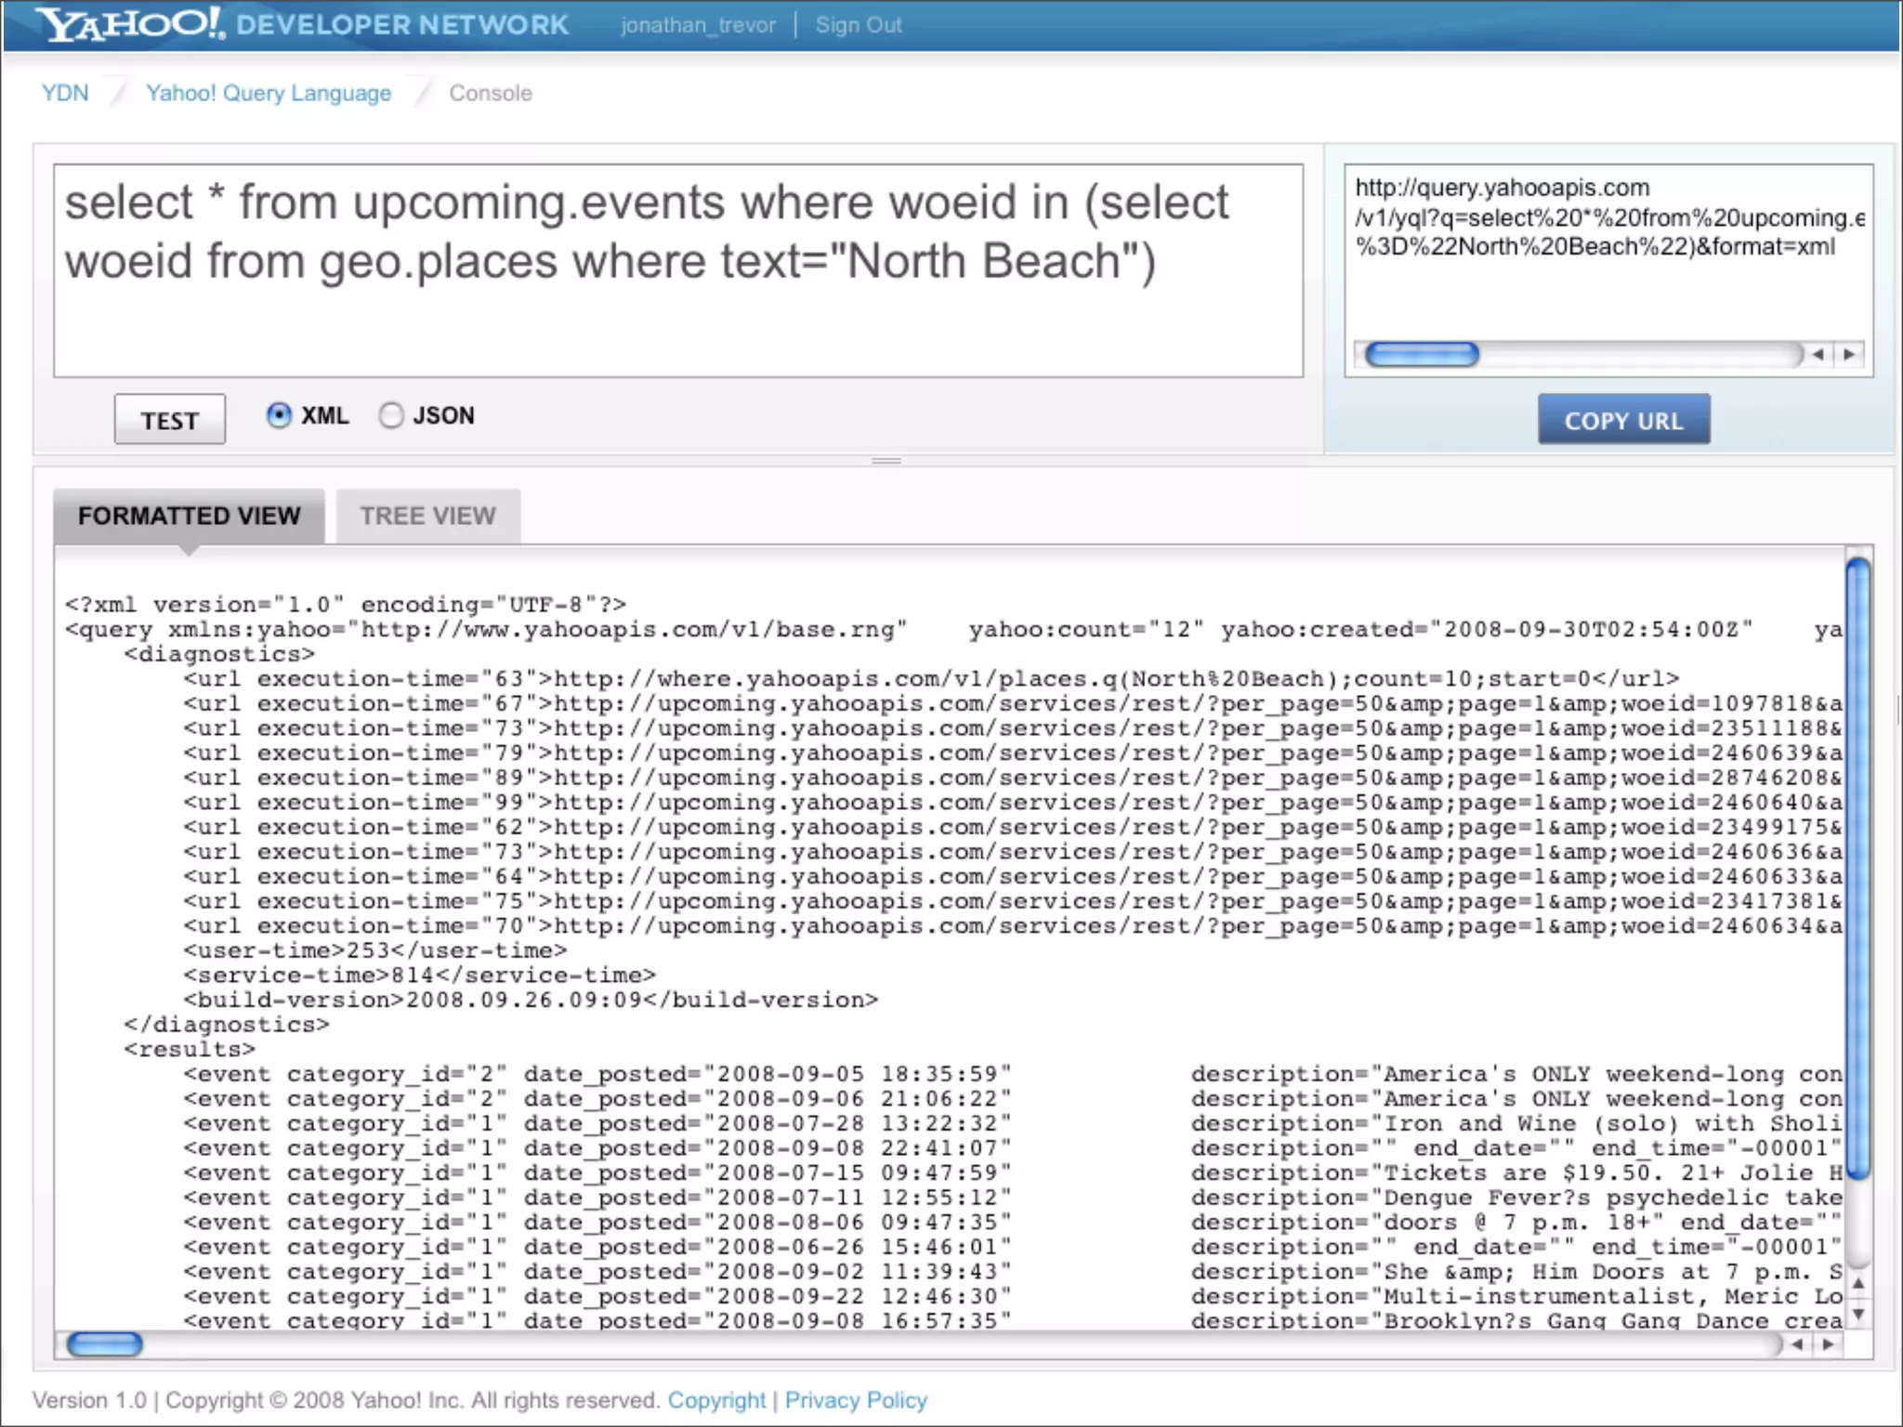Click the pane splitter grip handle
The height and width of the screenshot is (1427, 1903).
pos(886,461)
